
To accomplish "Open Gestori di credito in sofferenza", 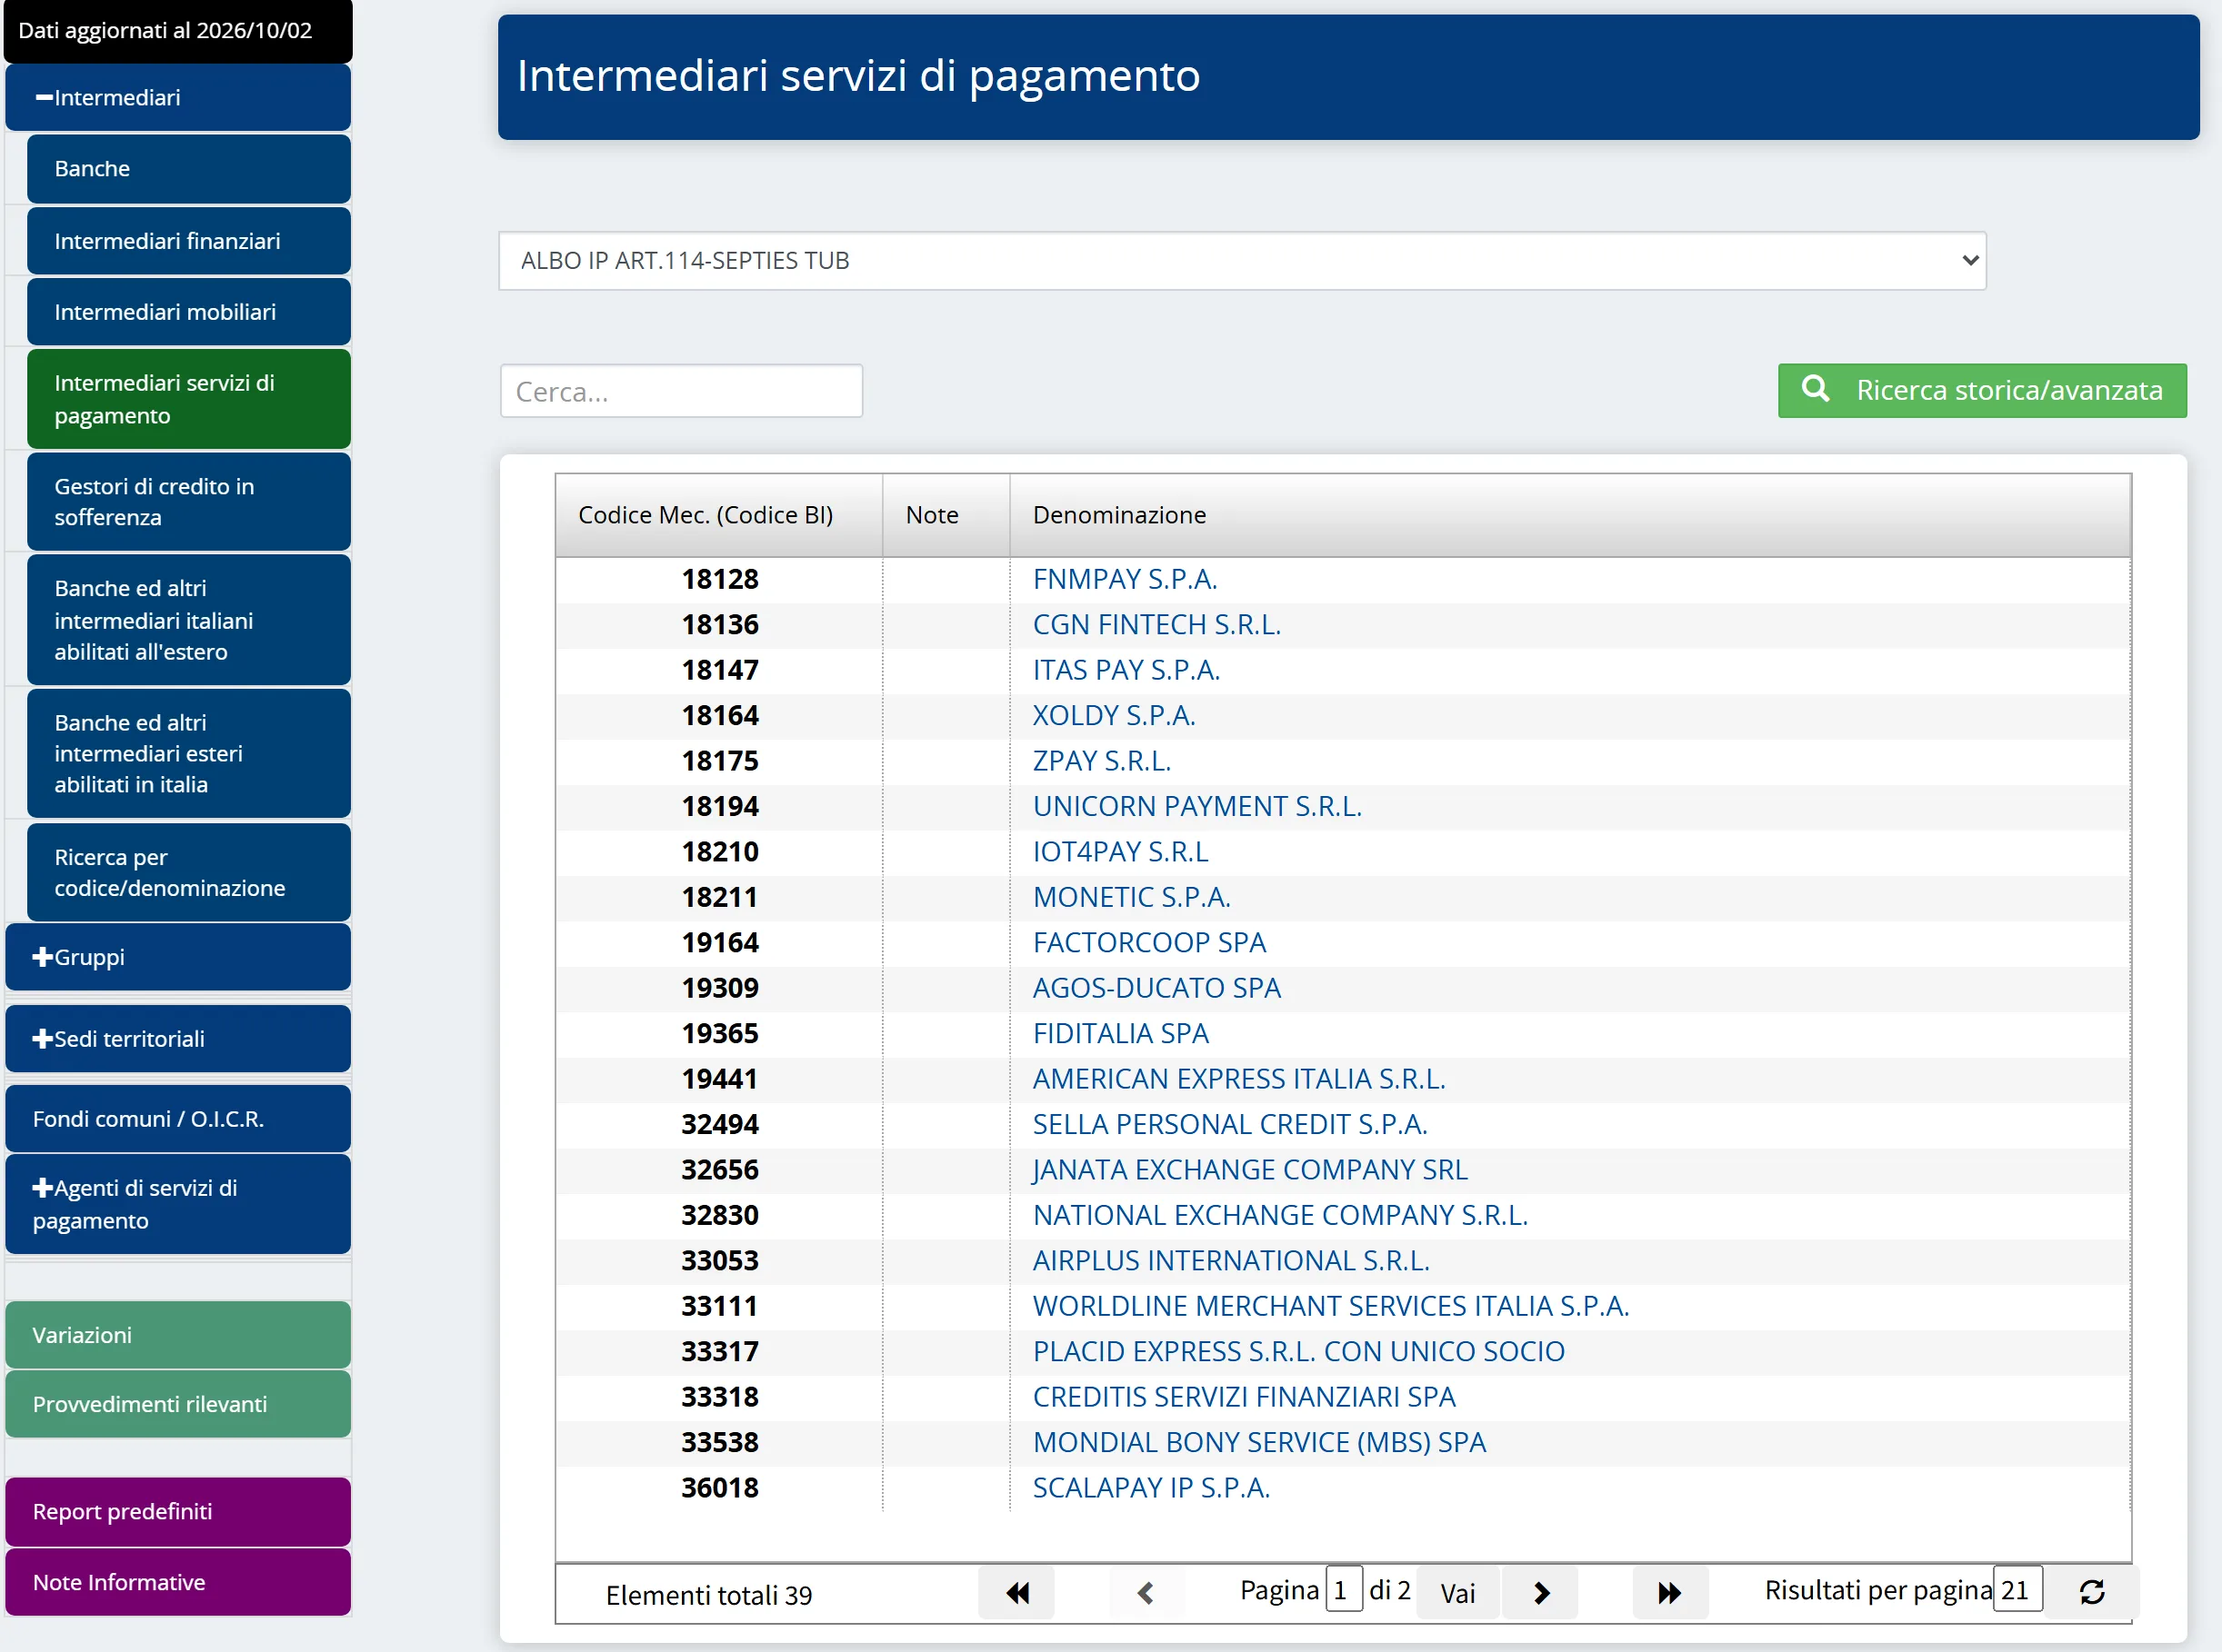I will (189, 502).
